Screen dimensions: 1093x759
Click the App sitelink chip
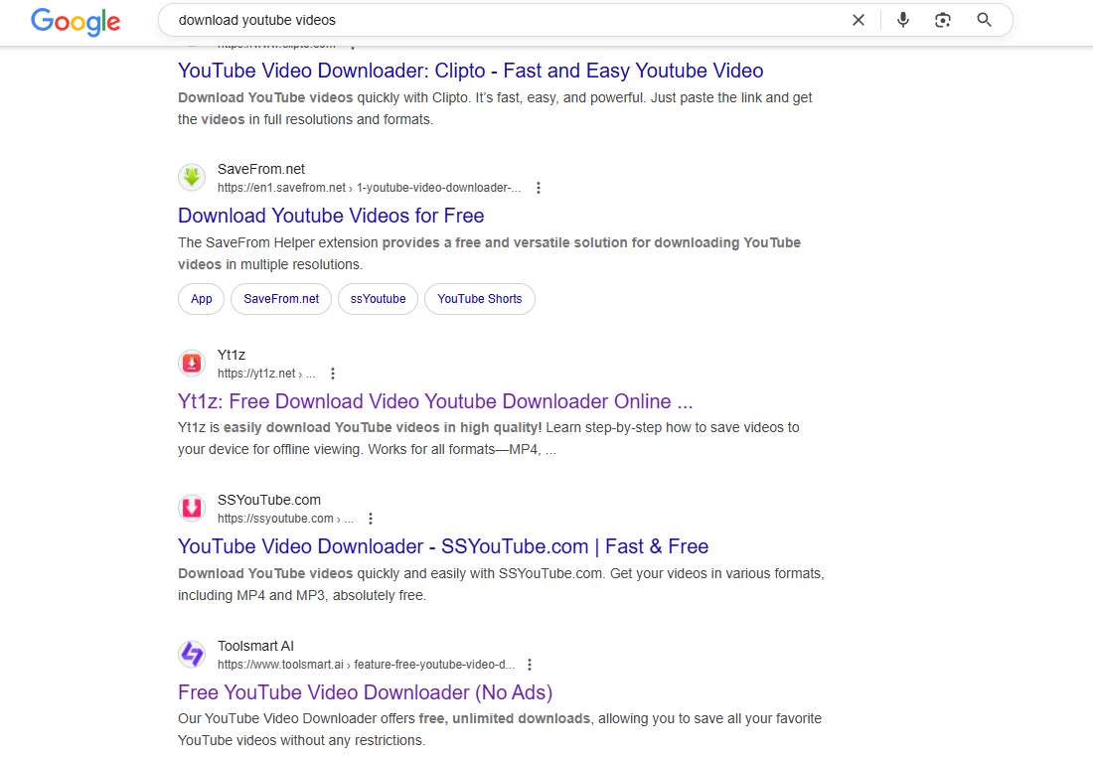201,299
